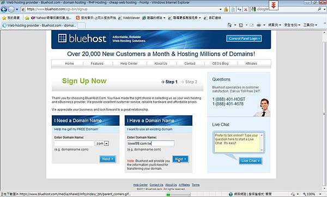The width and height of the screenshot is (327, 197).
Task: Open the WebViewer favorites link
Action: pyautogui.click(x=129, y=18)
